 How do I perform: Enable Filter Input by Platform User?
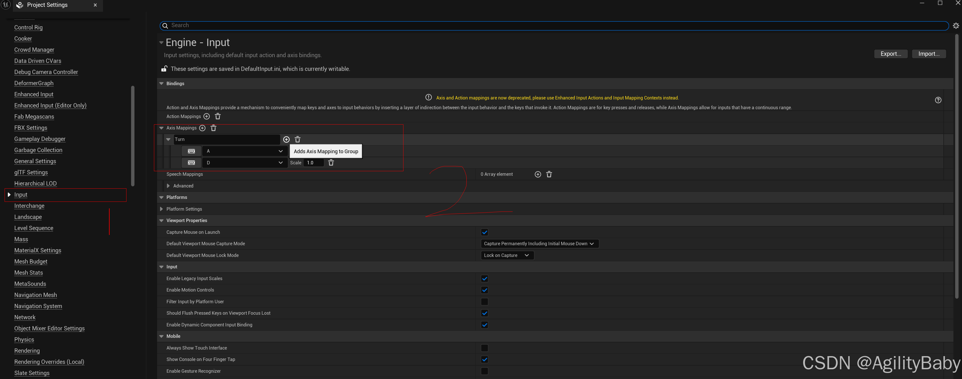484,302
